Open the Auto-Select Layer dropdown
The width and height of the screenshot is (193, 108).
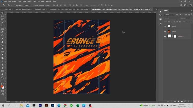coord(27,5)
